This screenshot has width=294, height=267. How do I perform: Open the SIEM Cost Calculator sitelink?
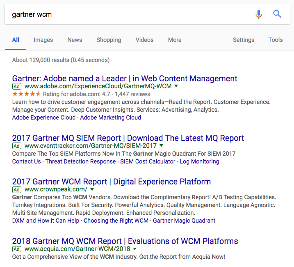pyautogui.click(x=148, y=161)
